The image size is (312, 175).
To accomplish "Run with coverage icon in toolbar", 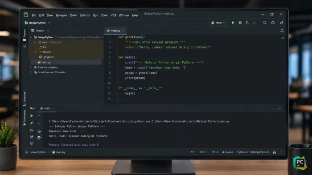I will [x=247, y=23].
